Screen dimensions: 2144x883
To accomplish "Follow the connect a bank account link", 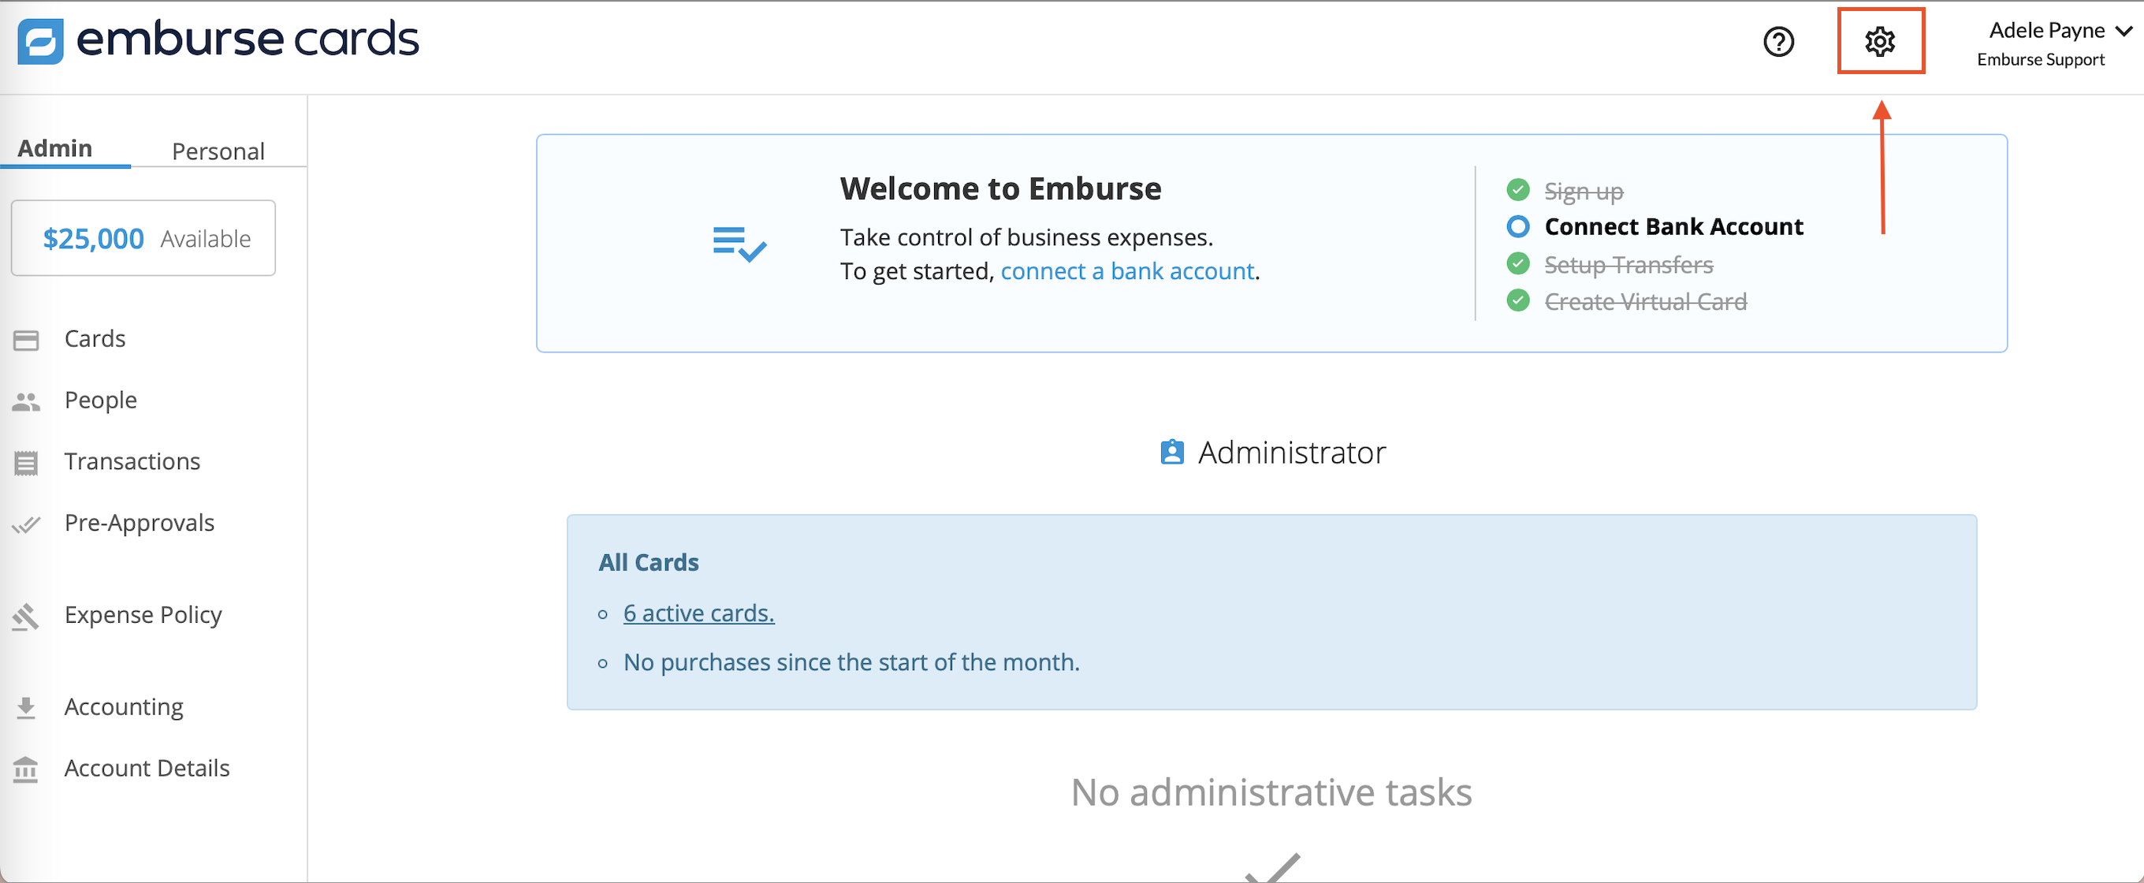I will 1127,271.
